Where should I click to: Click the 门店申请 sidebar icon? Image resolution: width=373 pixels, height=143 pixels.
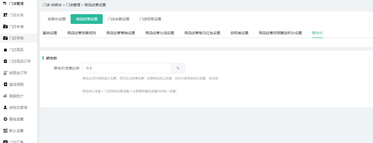[5, 27]
